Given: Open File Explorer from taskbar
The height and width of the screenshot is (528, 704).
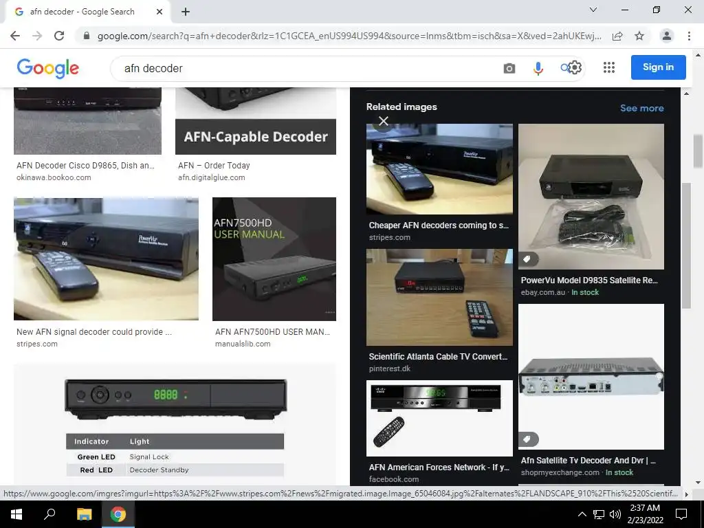Looking at the screenshot, I should (84, 514).
